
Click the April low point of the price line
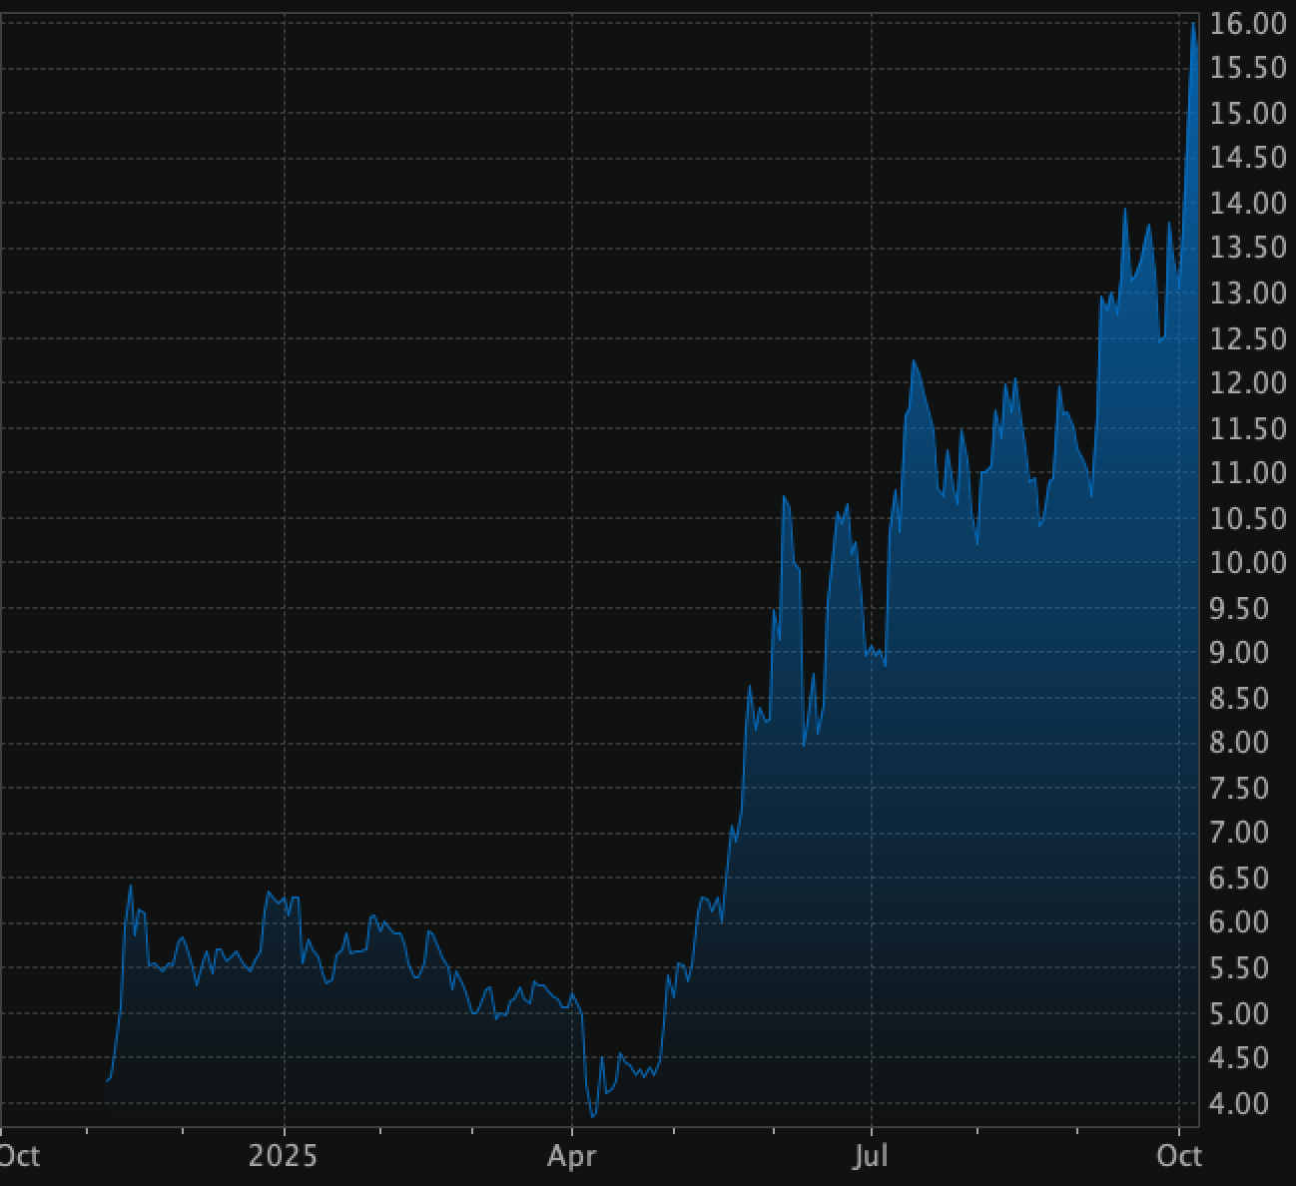[x=593, y=1116]
